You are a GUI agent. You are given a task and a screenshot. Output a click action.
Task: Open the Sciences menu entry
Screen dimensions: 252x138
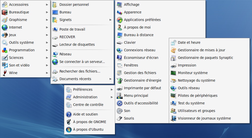pos(25,58)
